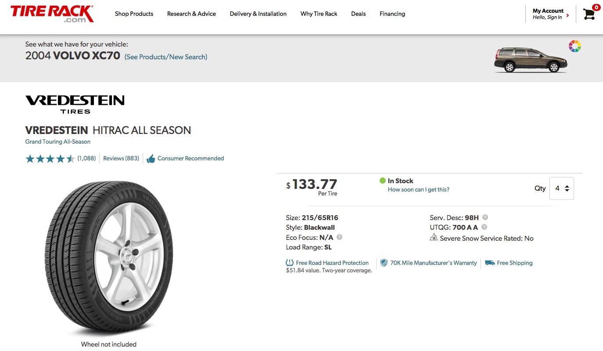The height and width of the screenshot is (351, 603).
Task: Click the warranty shield icon
Action: [x=384, y=263]
